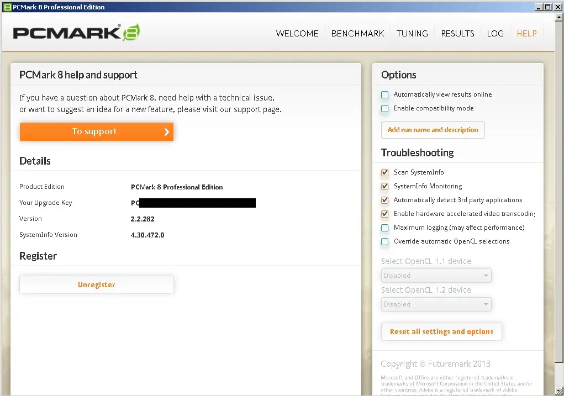Click the Product Edition label

(x=42, y=187)
